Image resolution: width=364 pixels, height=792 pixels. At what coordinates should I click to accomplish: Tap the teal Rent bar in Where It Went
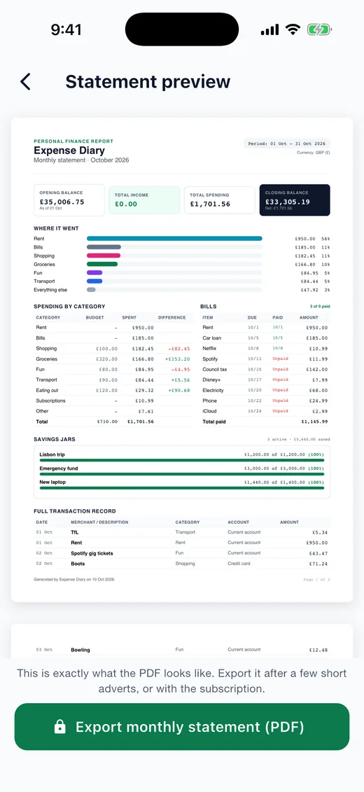pos(174,238)
